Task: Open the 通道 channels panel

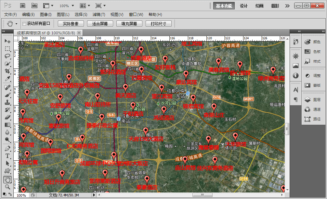Action: 313,109
